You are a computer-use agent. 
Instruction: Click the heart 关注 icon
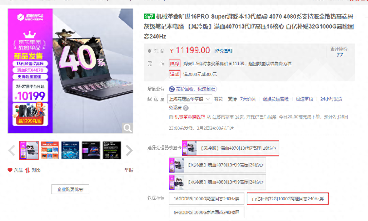10,170
